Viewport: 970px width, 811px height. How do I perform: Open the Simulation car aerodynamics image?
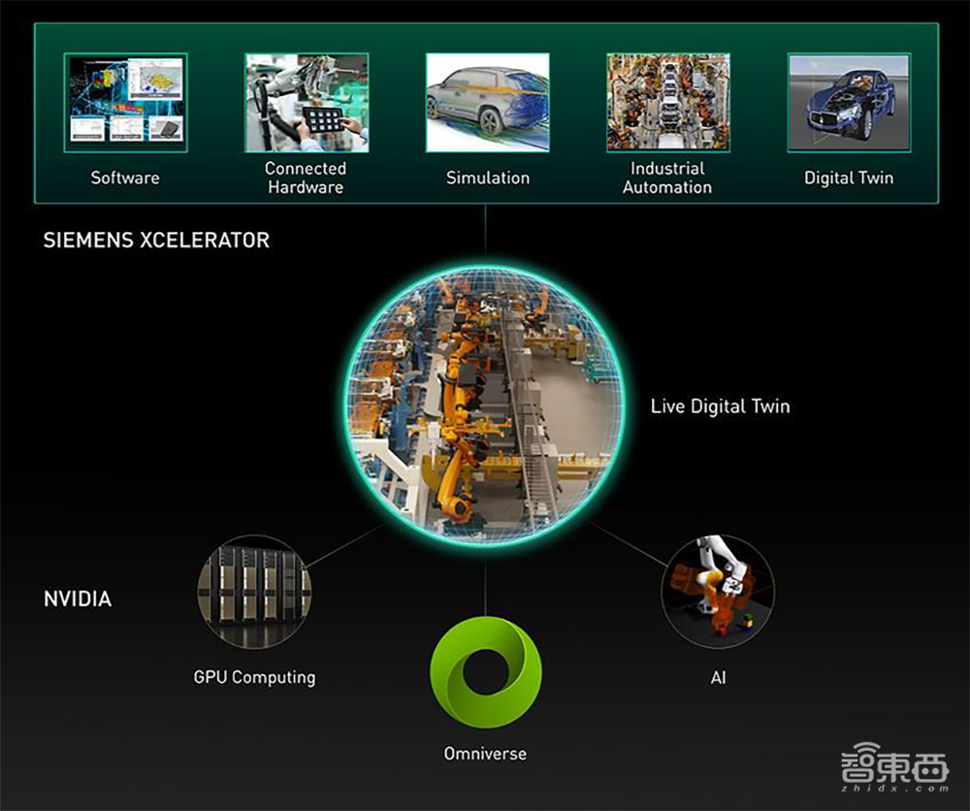tap(487, 103)
